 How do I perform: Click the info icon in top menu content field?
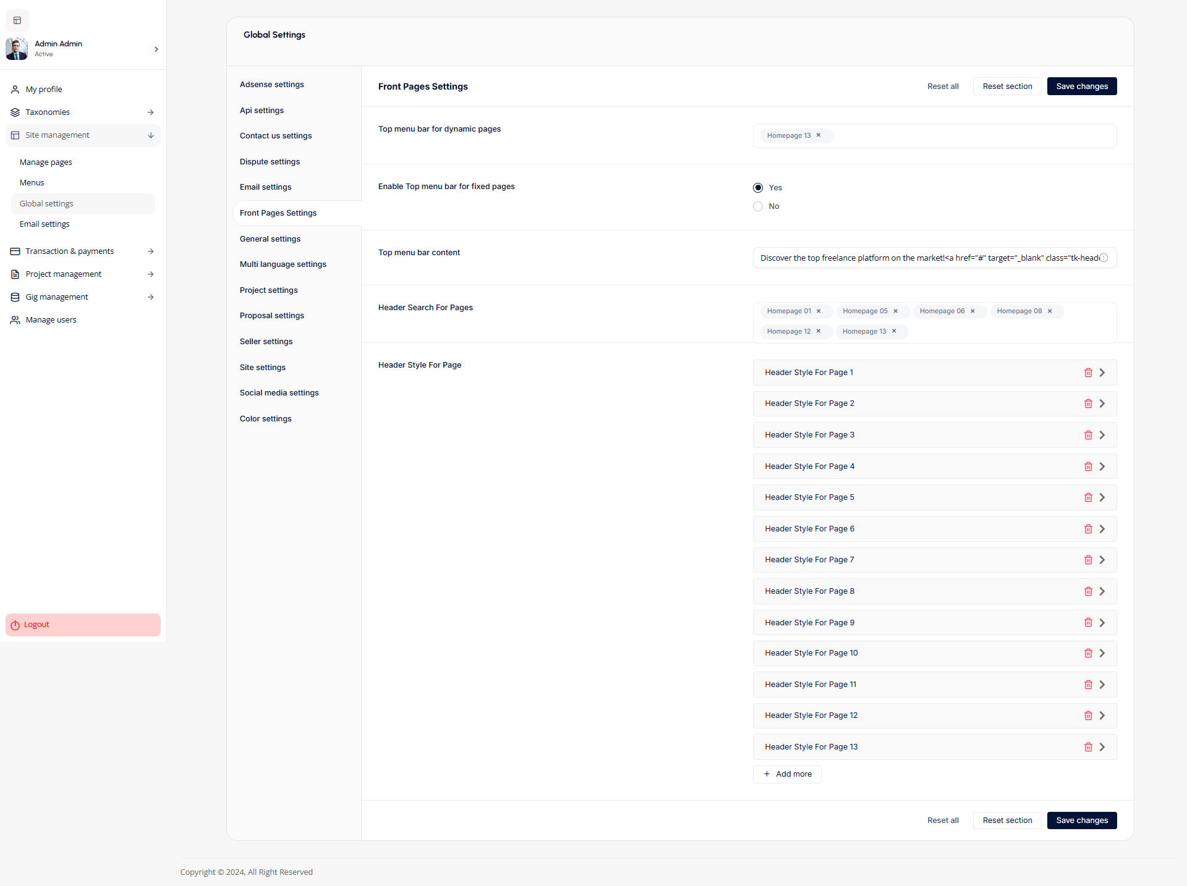pos(1104,258)
